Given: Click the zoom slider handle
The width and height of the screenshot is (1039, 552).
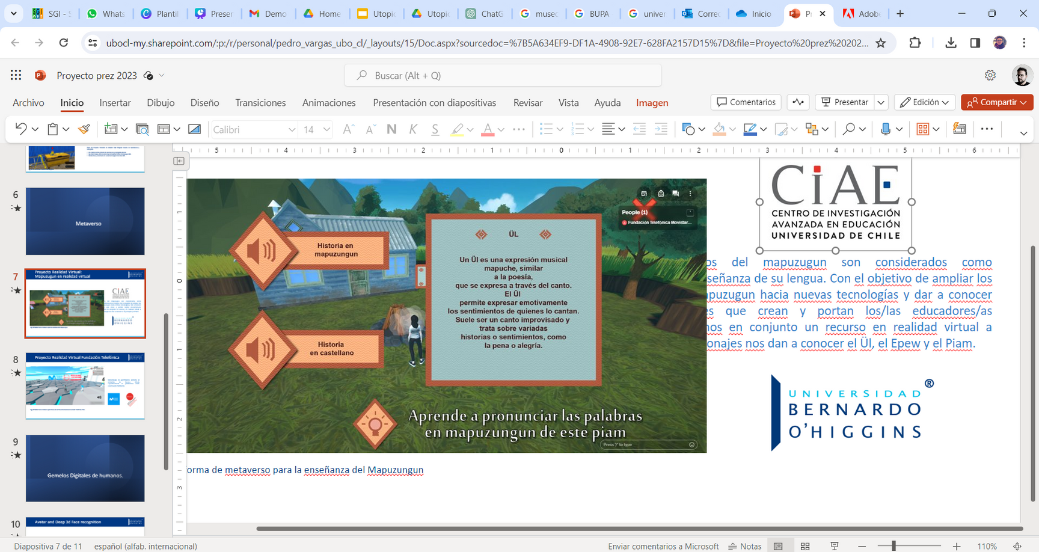Looking at the screenshot, I should [x=894, y=546].
